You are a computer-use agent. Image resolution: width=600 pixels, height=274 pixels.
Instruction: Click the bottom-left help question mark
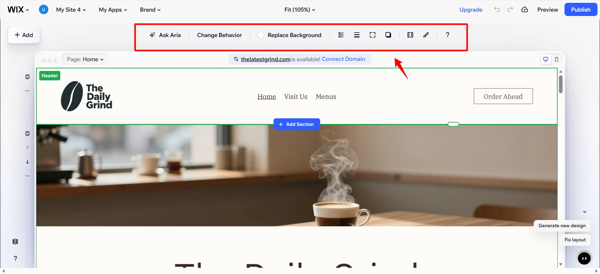15,258
